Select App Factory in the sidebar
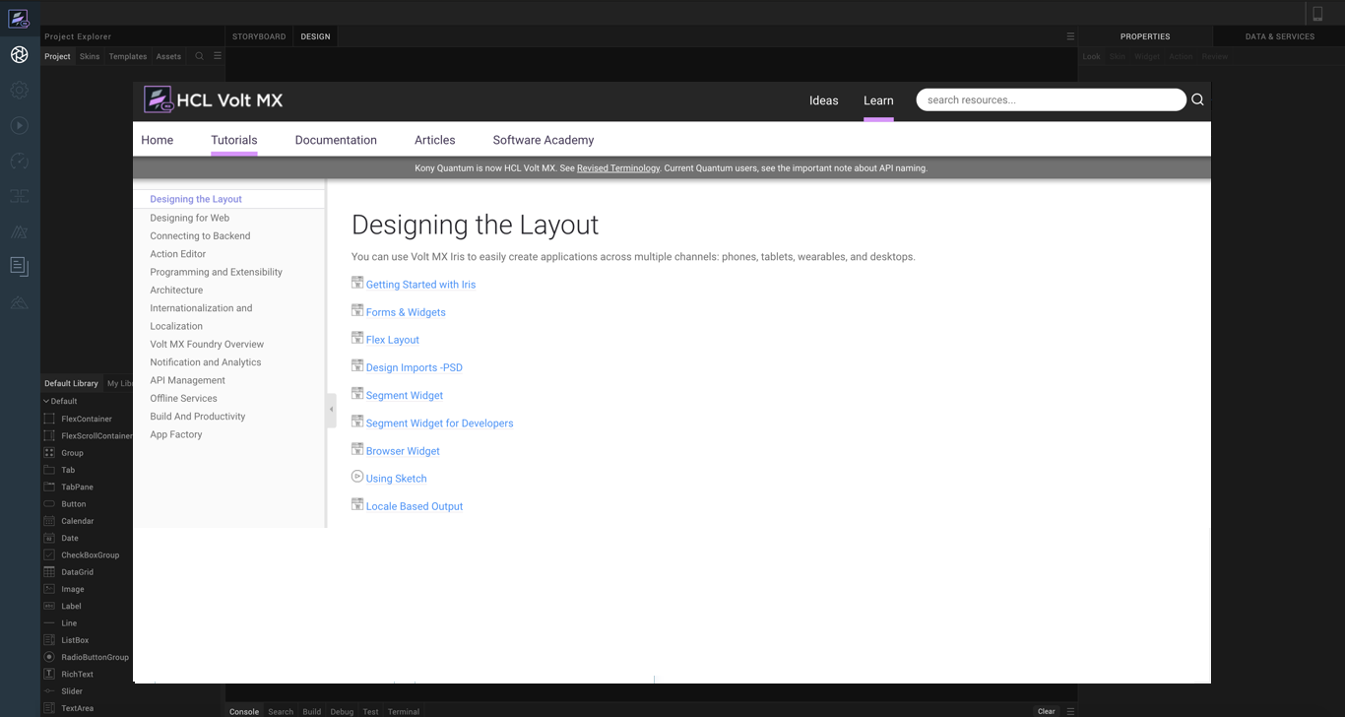This screenshot has width=1345, height=717. tap(176, 434)
